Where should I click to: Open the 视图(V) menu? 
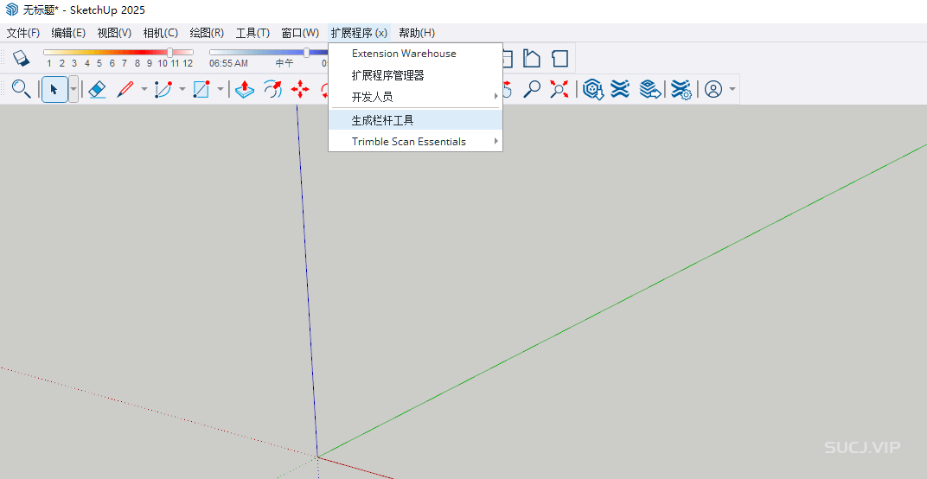tap(114, 33)
